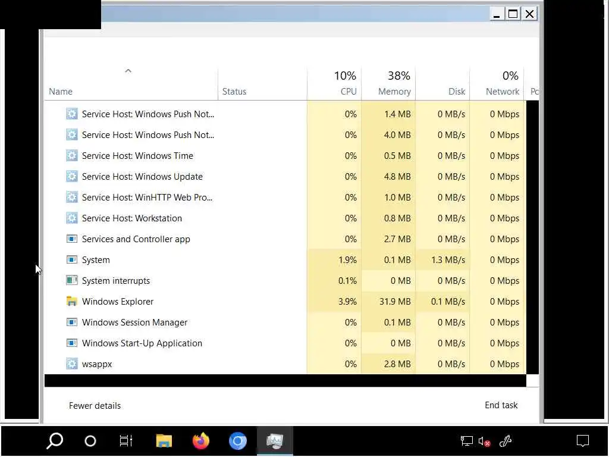Image resolution: width=609 pixels, height=457 pixels.
Task: Click the gear icon of Service Host: WinHTTP Web Pro...
Action: [71, 198]
